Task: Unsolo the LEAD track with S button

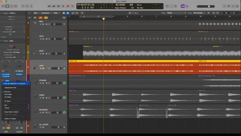Action: point(43,68)
